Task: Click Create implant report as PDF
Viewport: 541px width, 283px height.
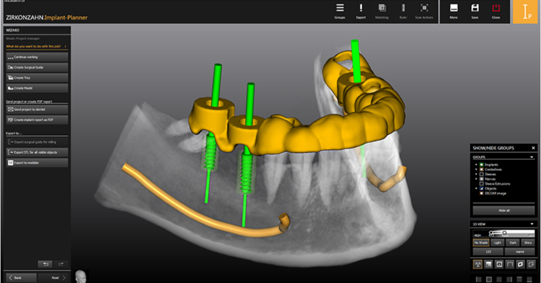Action: 37,119
